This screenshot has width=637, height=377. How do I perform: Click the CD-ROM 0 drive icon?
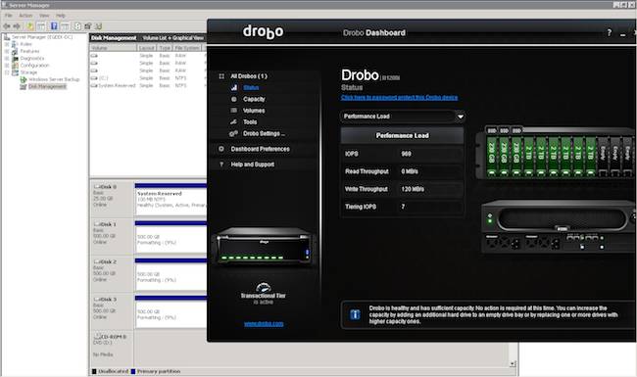pyautogui.click(x=97, y=337)
